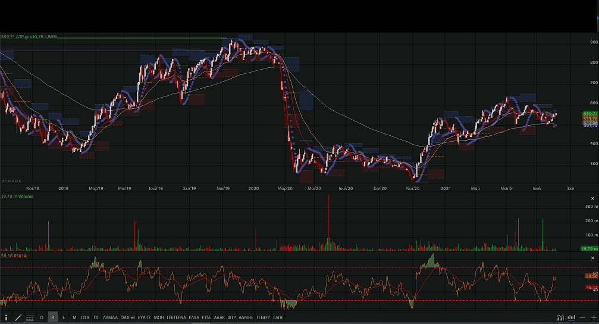Open the ΛΑΜΔΑ symbol tab

pyautogui.click(x=110, y=317)
